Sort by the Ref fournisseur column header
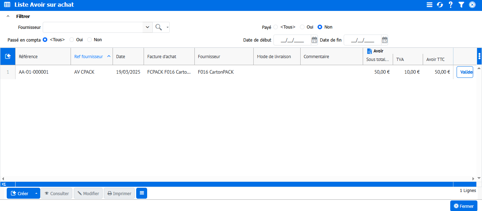The image size is (482, 211). tap(89, 56)
